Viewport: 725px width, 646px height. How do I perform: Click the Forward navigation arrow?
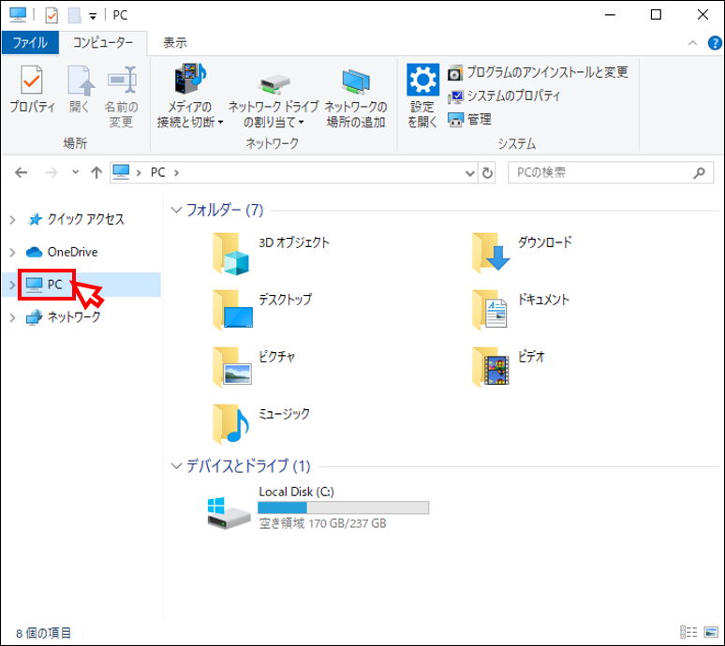pos(52,173)
